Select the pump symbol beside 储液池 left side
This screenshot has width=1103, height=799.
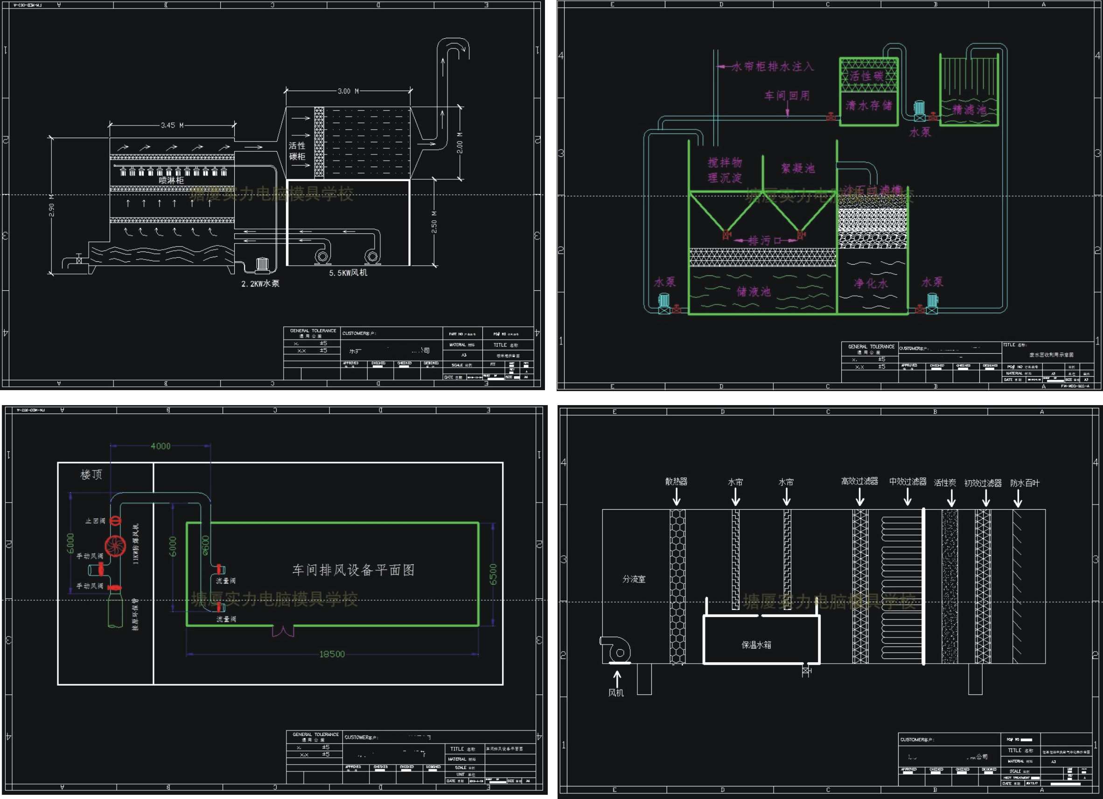click(664, 303)
